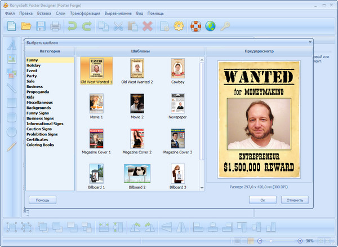
Task: Click the Open folder toolbar icon
Action: coord(26,25)
